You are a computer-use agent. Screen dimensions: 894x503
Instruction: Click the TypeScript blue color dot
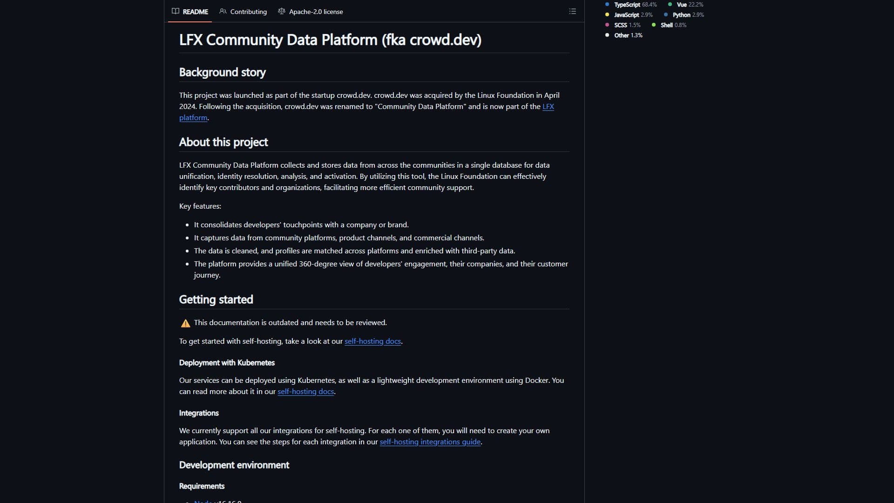click(x=607, y=4)
